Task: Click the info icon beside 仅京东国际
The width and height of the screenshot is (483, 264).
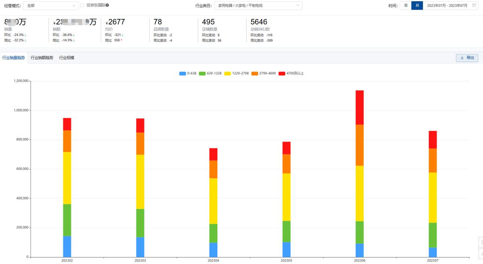Action: pos(107,5)
